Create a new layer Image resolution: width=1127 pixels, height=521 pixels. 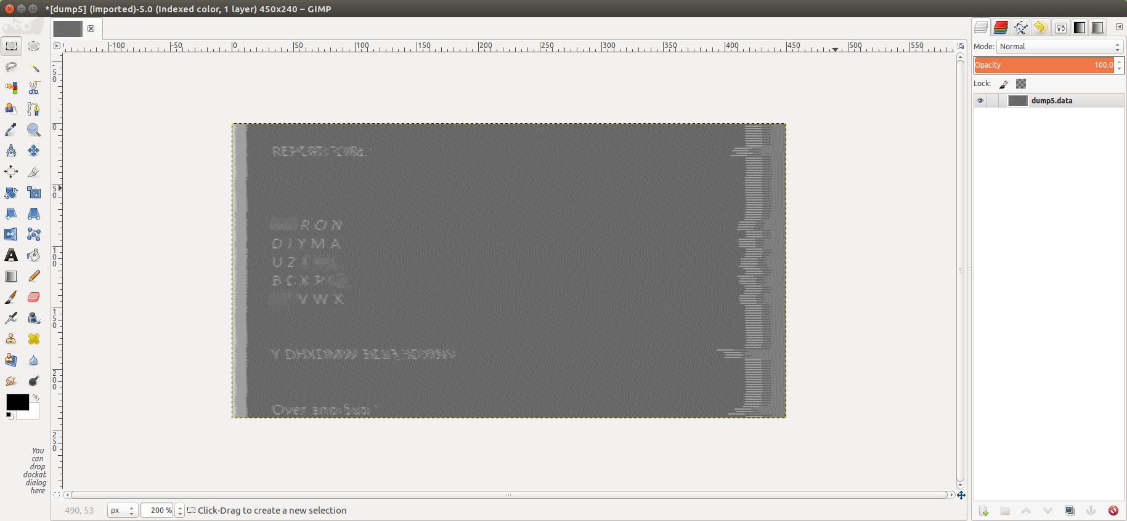(x=983, y=511)
